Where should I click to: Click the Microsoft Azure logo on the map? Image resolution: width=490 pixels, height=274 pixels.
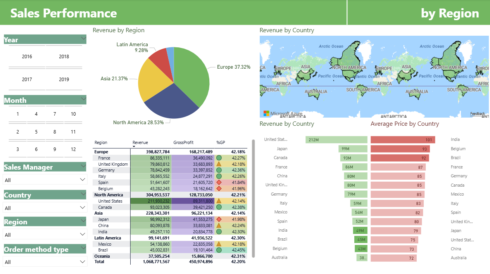(x=266, y=113)
